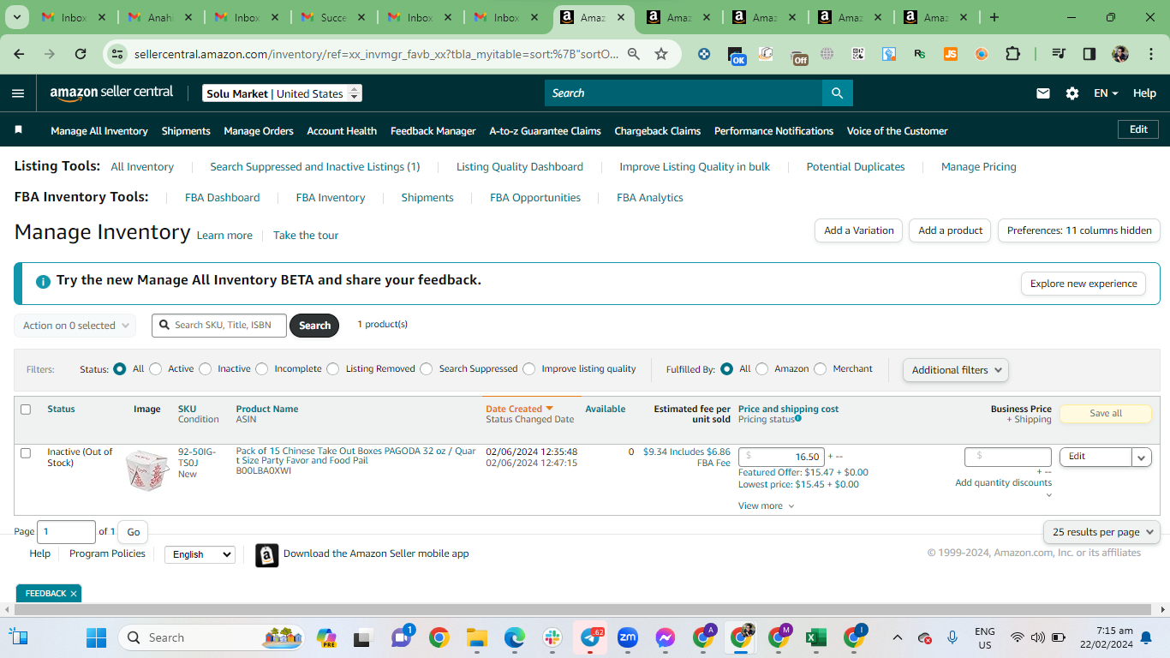
Task: Set Fulfilled By to Amazon
Action: [762, 369]
